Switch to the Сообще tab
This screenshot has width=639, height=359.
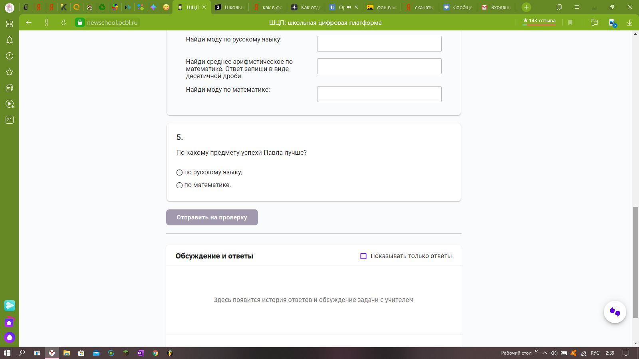pos(458,7)
